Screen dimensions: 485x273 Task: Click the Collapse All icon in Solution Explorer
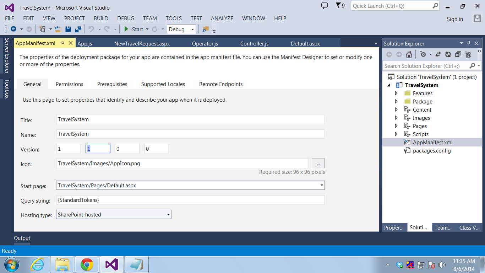458,54
